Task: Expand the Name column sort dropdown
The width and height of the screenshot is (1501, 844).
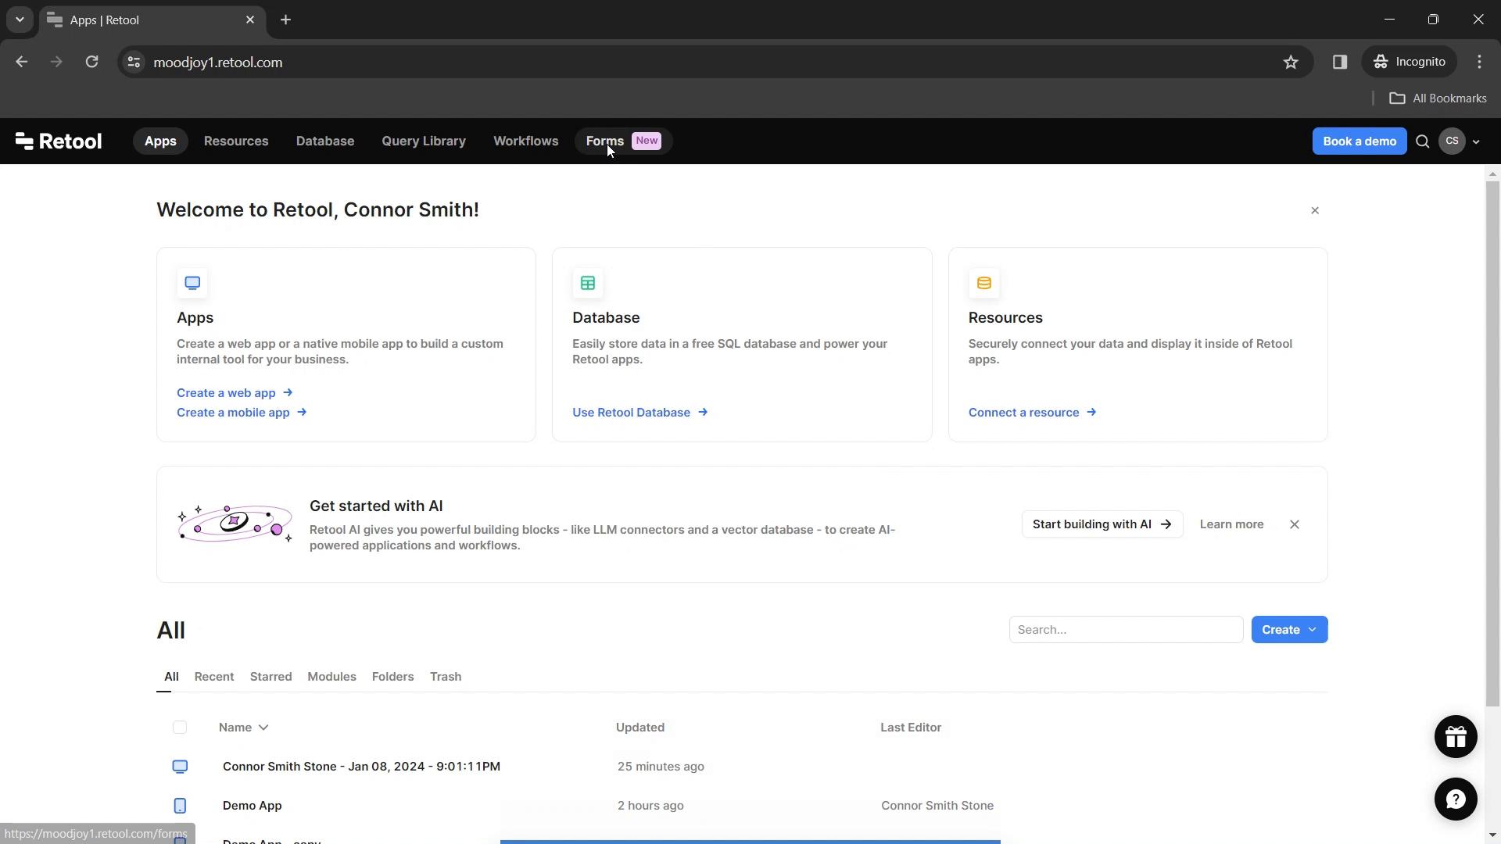Action: pyautogui.click(x=264, y=728)
